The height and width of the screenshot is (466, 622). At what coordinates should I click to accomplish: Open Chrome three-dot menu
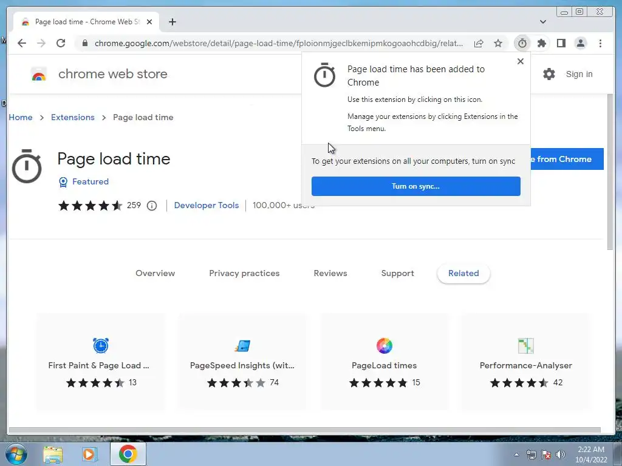(600, 43)
